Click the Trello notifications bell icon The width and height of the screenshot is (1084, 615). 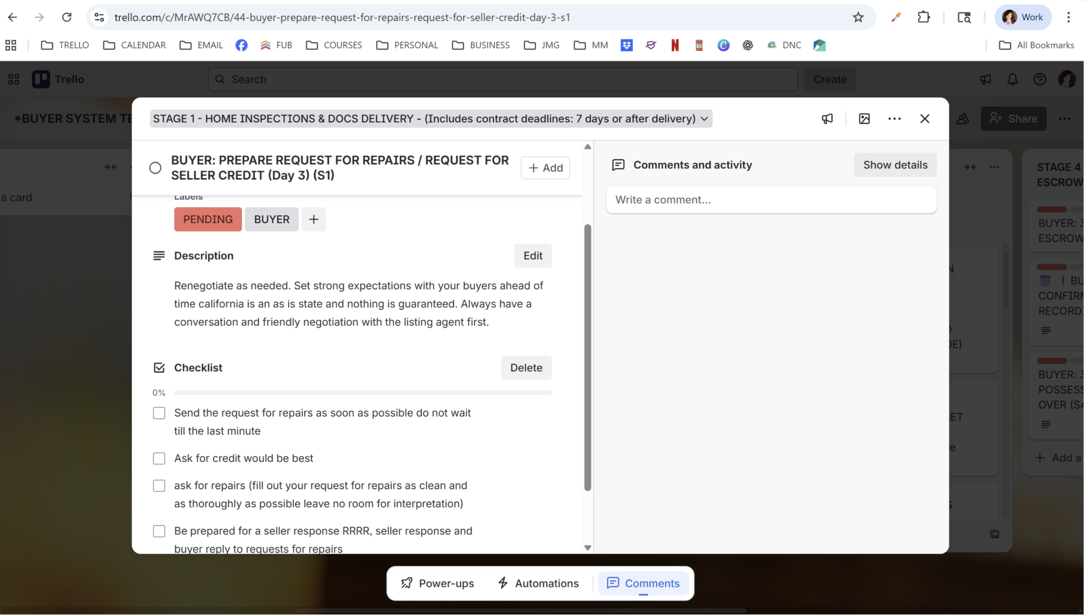[x=1012, y=79]
